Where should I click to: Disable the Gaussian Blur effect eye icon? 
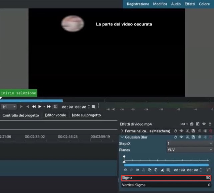point(181,137)
